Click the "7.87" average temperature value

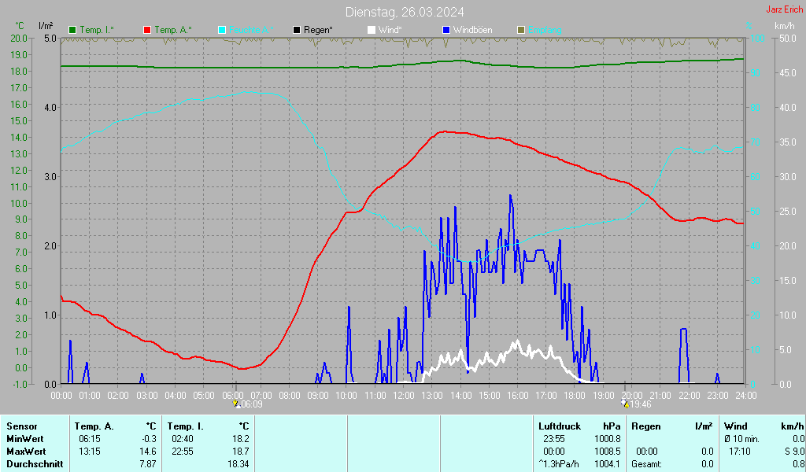click(148, 464)
